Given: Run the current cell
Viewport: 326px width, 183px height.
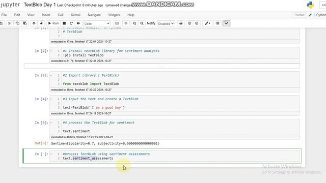Looking at the screenshot, I should tap(53, 23).
